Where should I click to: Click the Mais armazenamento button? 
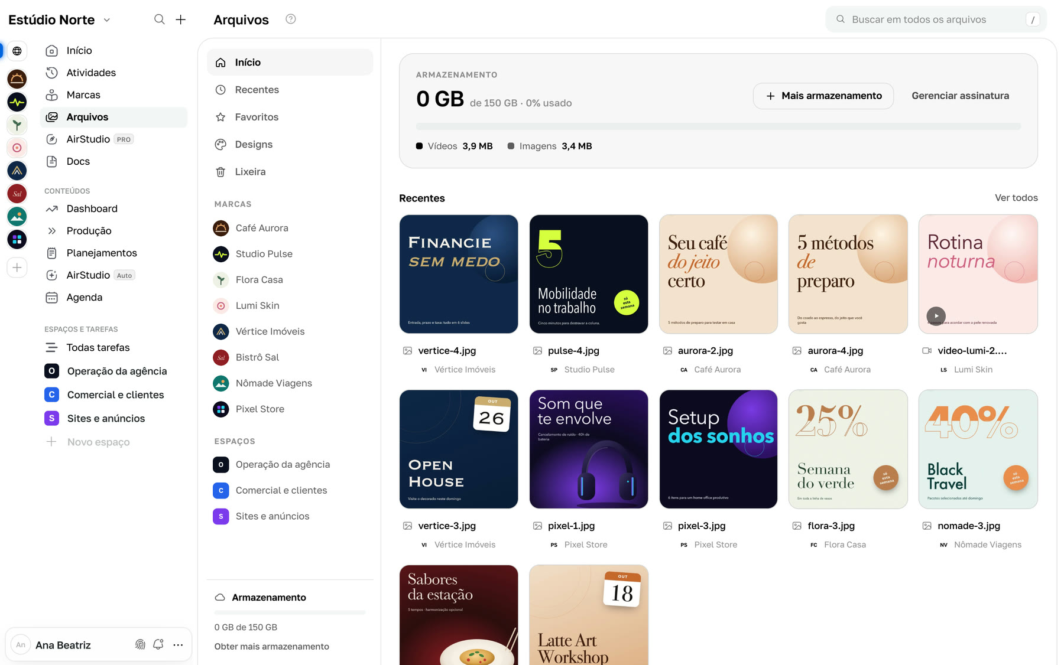coord(823,96)
